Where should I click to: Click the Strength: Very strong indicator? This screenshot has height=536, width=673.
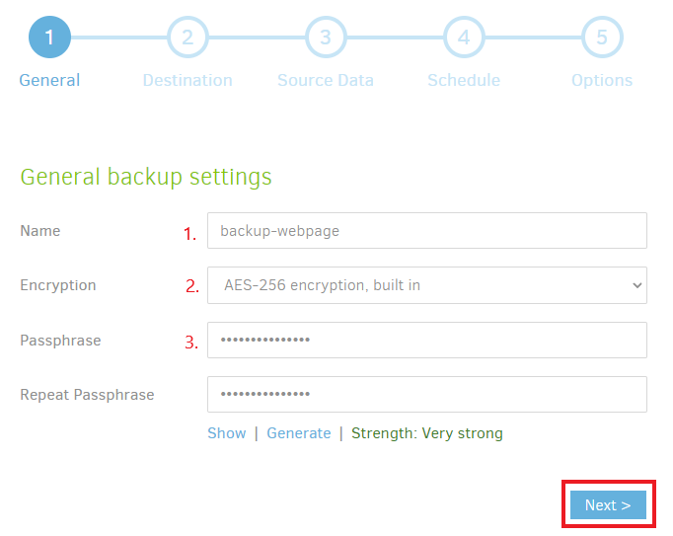click(x=427, y=433)
